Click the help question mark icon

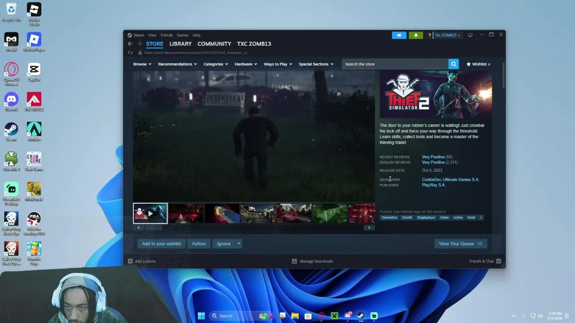pyautogui.click(x=429, y=35)
